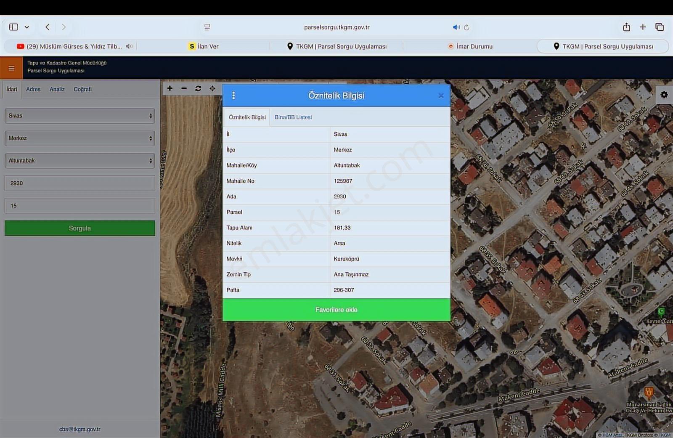Image resolution: width=673 pixels, height=438 pixels.
Task: Select Mahalle No value 125967
Action: (343, 181)
